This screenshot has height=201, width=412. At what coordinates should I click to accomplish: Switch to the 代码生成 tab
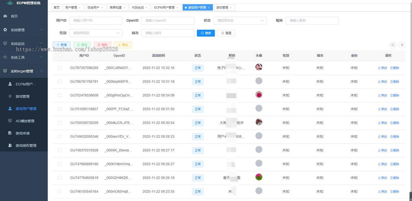[x=138, y=7]
